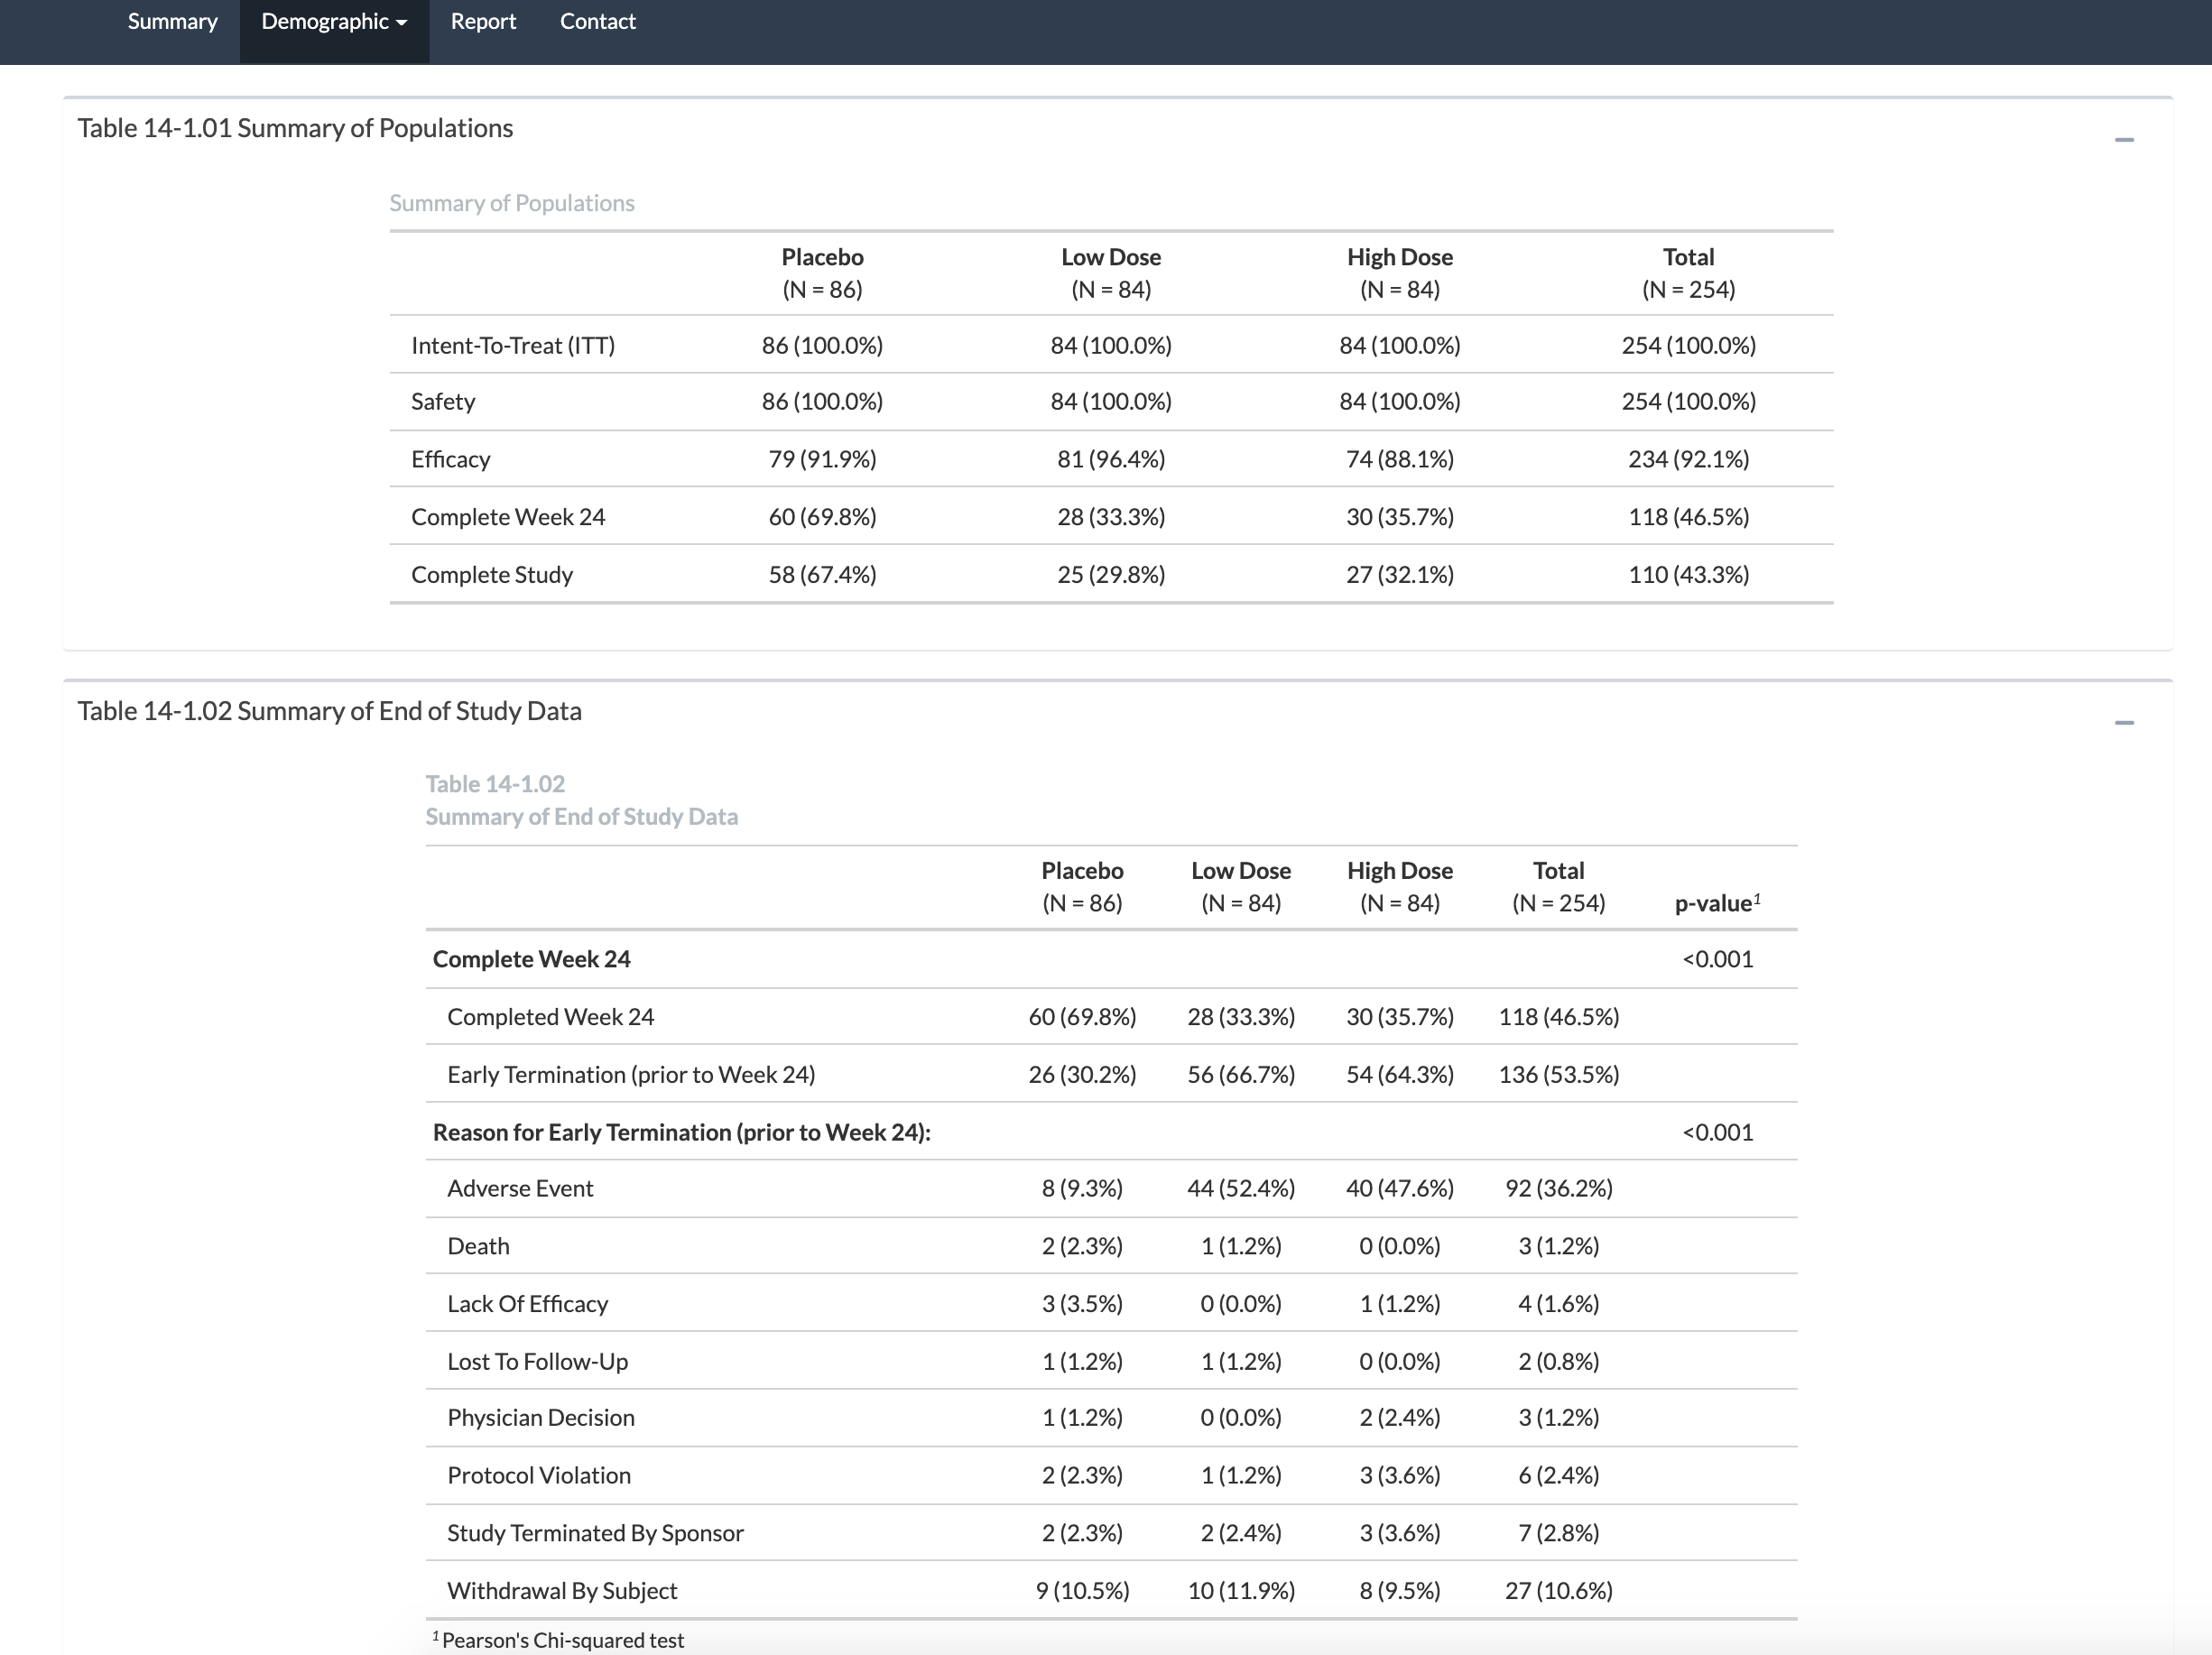Open the Report tab
Screen dimensions: 2212x1655
[483, 21]
